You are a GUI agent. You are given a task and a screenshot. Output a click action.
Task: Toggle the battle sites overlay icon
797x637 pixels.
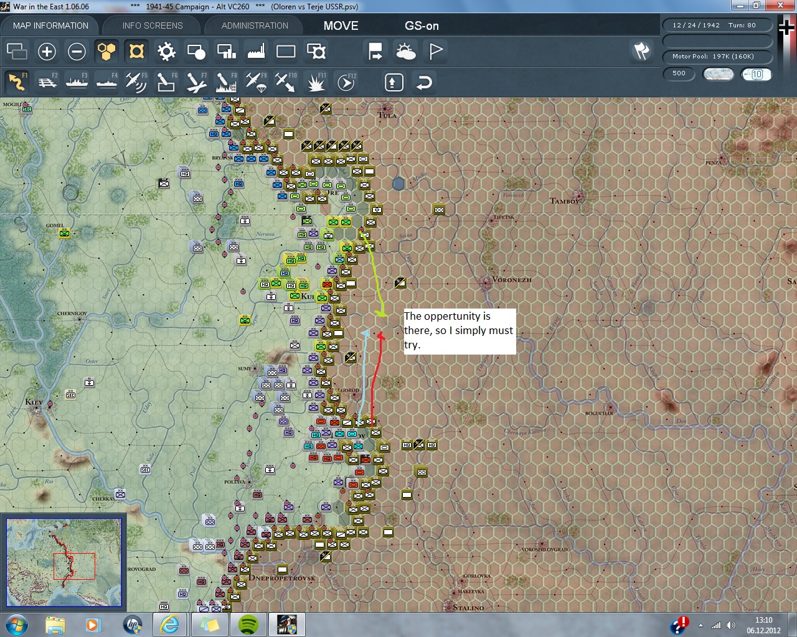[316, 51]
